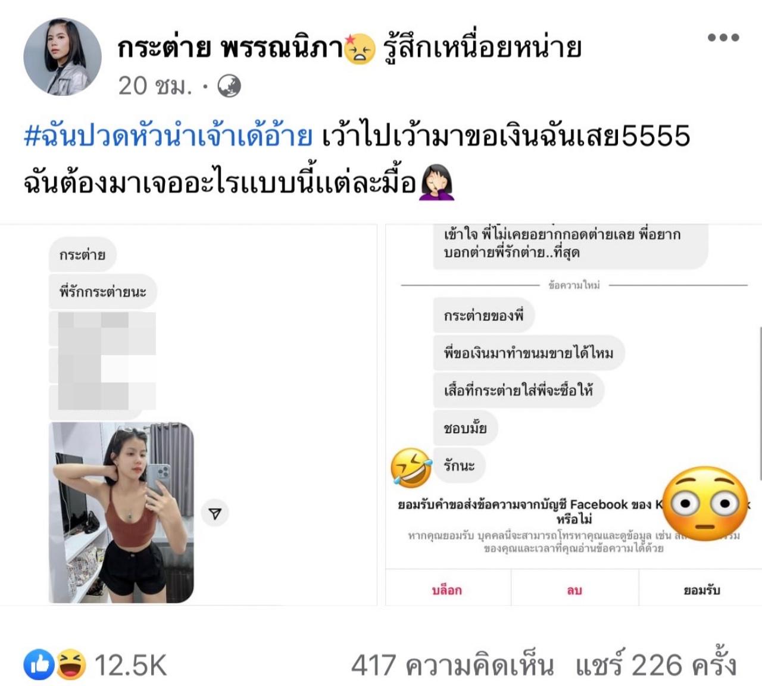Open the three-dot post options menu
The width and height of the screenshot is (762, 686).
[723, 38]
